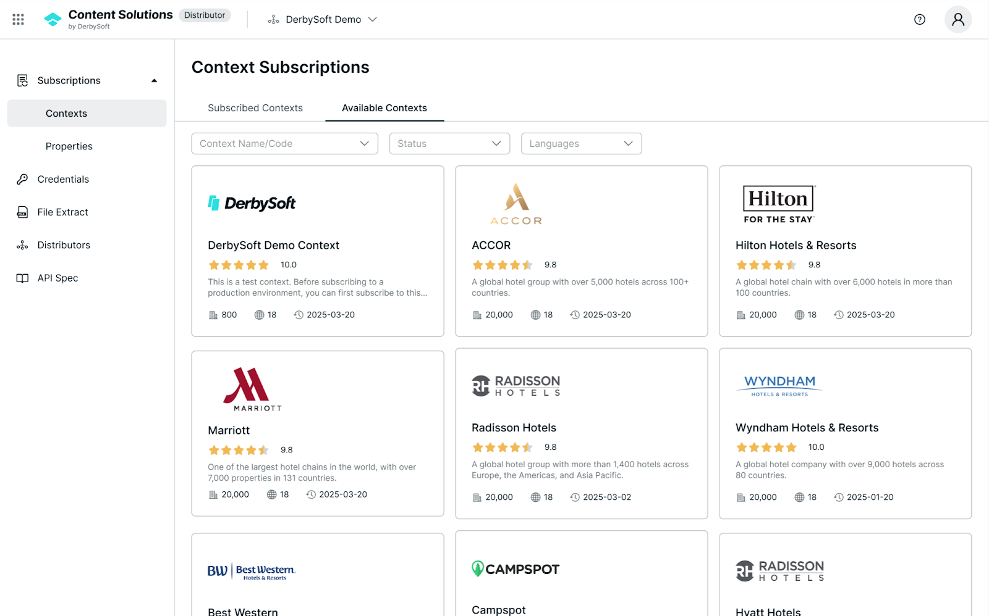Screen dimensions: 989x616
Task: Open Distributors in the sidebar
Action: coord(64,245)
